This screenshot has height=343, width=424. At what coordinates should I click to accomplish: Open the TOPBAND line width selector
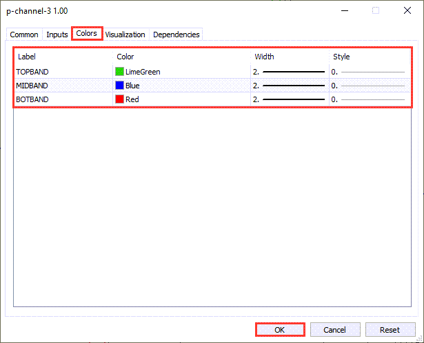[290, 72]
